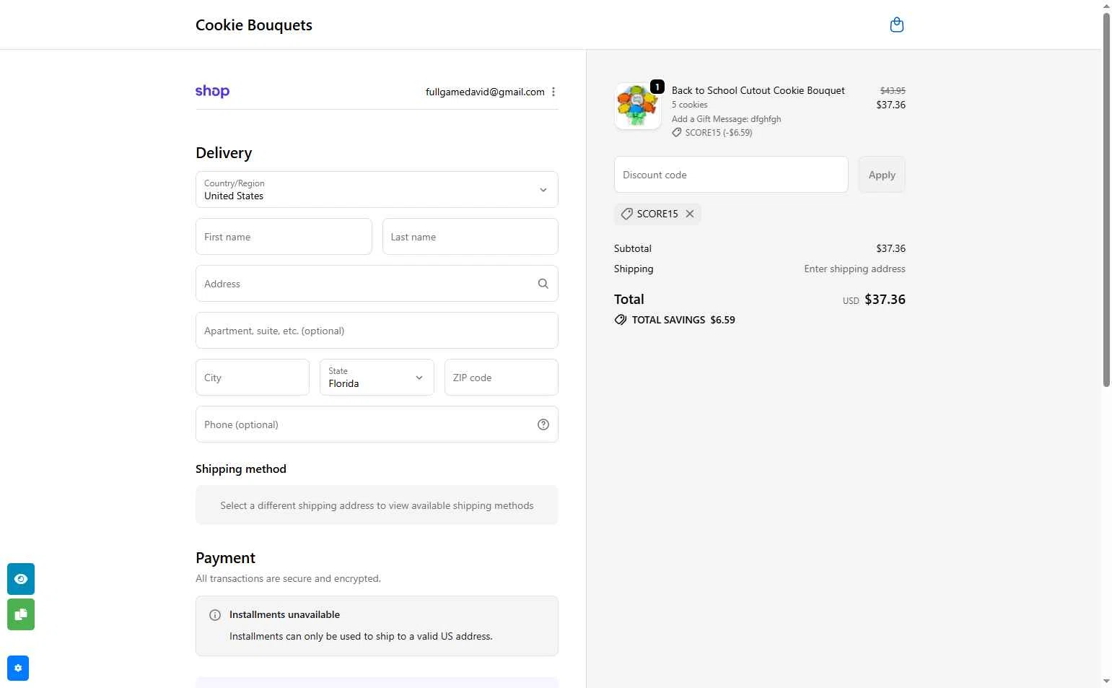
Task: Click the cookie bouquet product thumbnail
Action: (x=638, y=106)
